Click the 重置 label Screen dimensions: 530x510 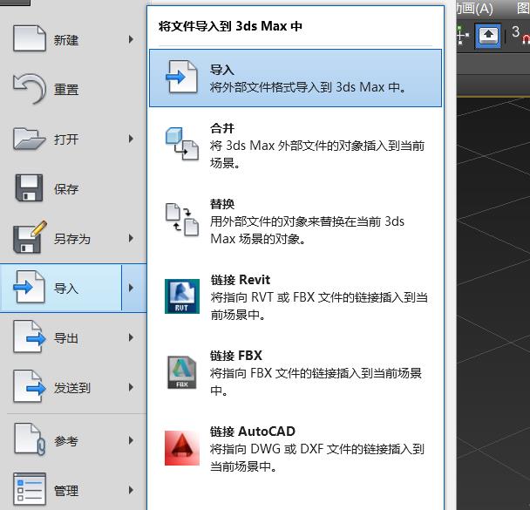pyautogui.click(x=66, y=90)
